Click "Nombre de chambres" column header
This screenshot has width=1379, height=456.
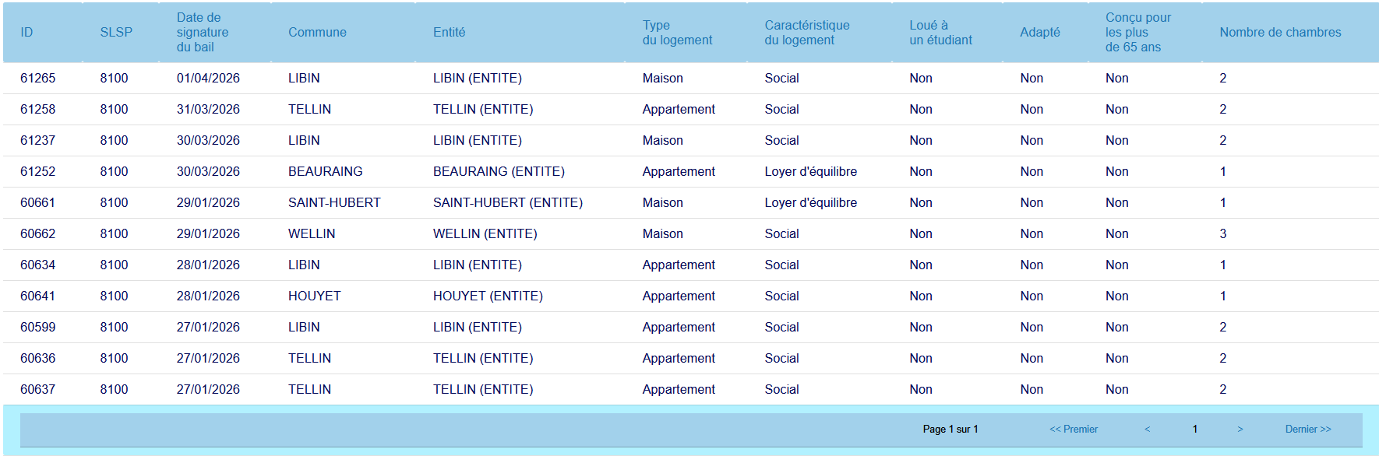(1279, 33)
